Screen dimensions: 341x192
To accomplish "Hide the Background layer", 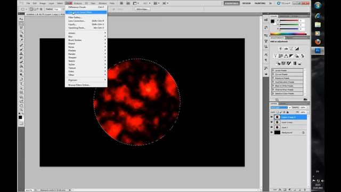I will coord(271,133).
